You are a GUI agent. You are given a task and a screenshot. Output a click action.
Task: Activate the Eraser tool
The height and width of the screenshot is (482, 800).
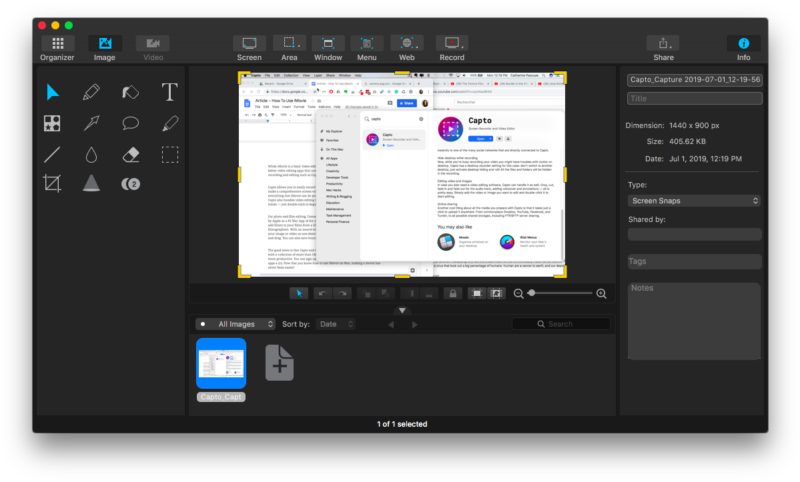point(131,155)
